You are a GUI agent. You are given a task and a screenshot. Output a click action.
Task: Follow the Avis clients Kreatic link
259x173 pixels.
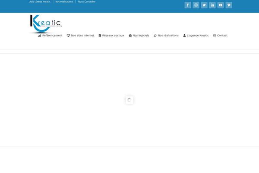coord(40,1)
